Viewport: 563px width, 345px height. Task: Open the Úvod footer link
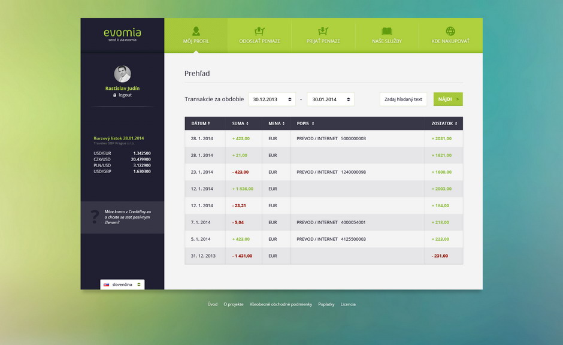(x=213, y=304)
